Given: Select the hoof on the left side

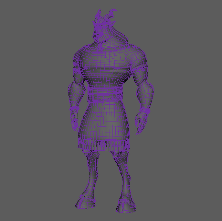Looking at the screenshot, I should point(85,203).
